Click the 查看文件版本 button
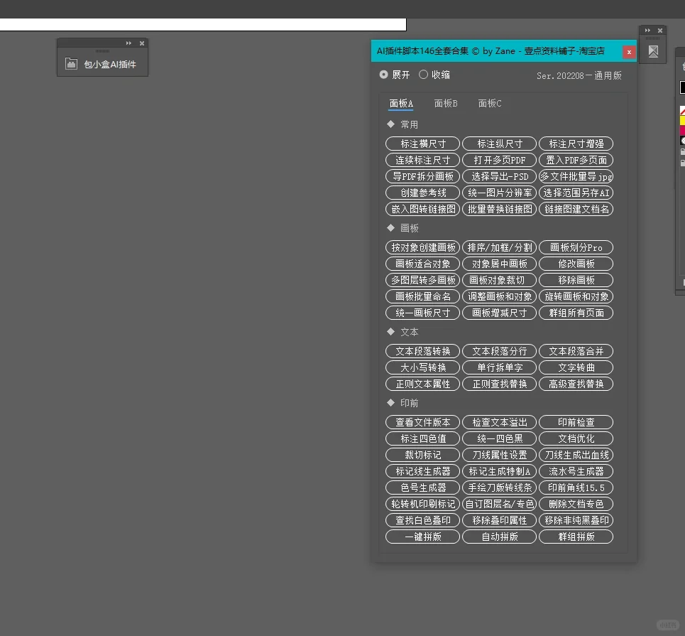This screenshot has width=685, height=636. (422, 422)
